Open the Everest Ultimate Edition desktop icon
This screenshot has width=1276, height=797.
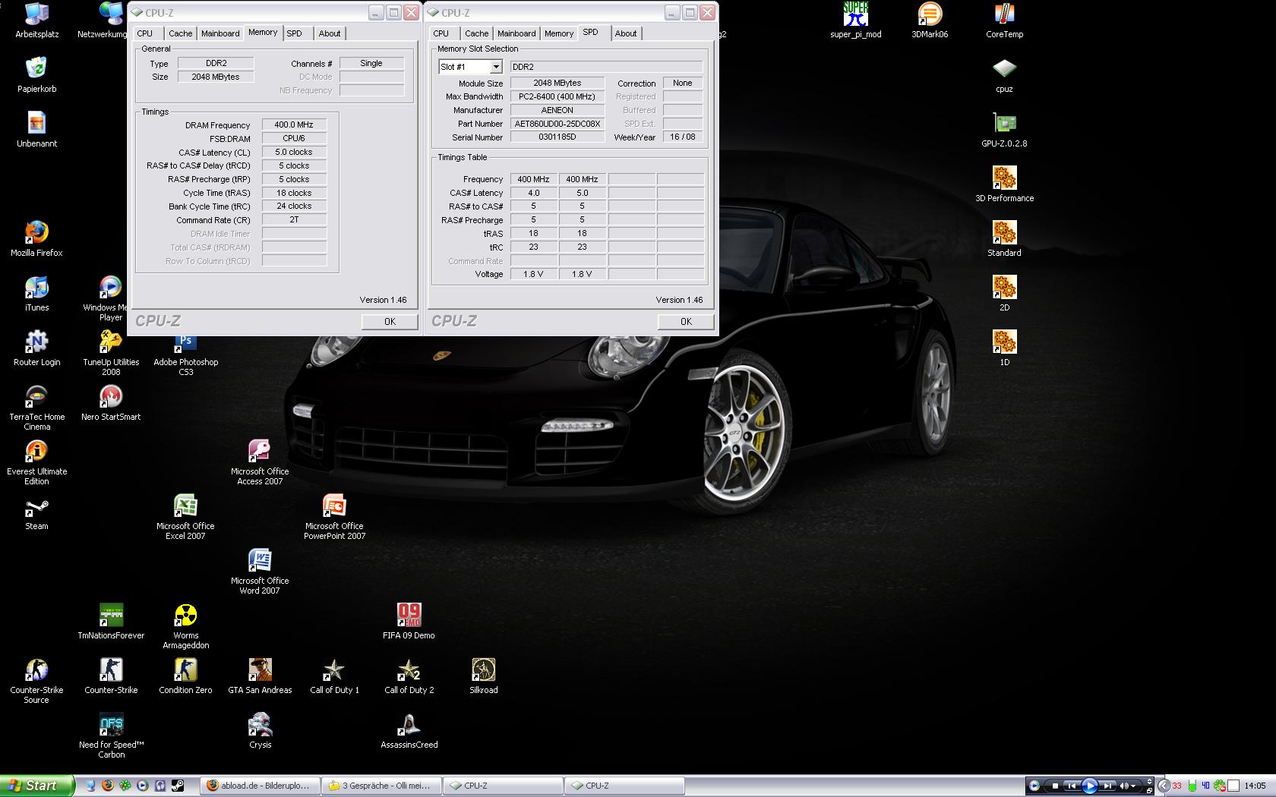point(36,452)
